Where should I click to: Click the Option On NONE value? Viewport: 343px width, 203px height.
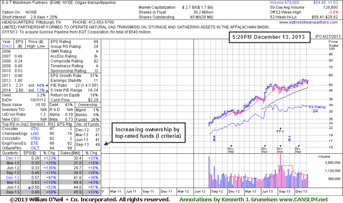[x=31, y=12]
